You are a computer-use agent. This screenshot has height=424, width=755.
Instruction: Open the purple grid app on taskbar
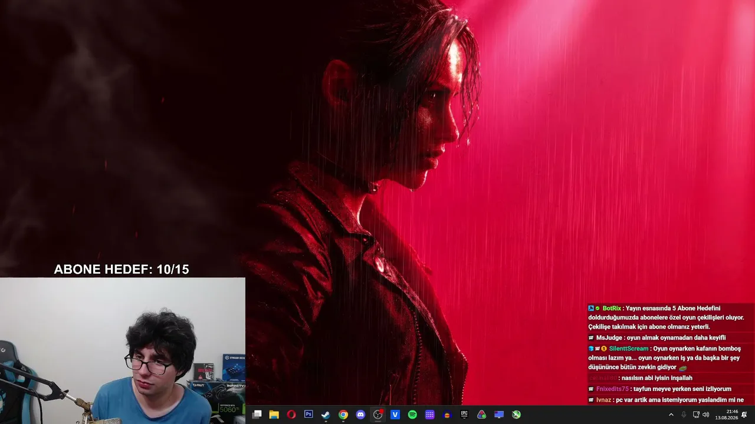(x=430, y=415)
